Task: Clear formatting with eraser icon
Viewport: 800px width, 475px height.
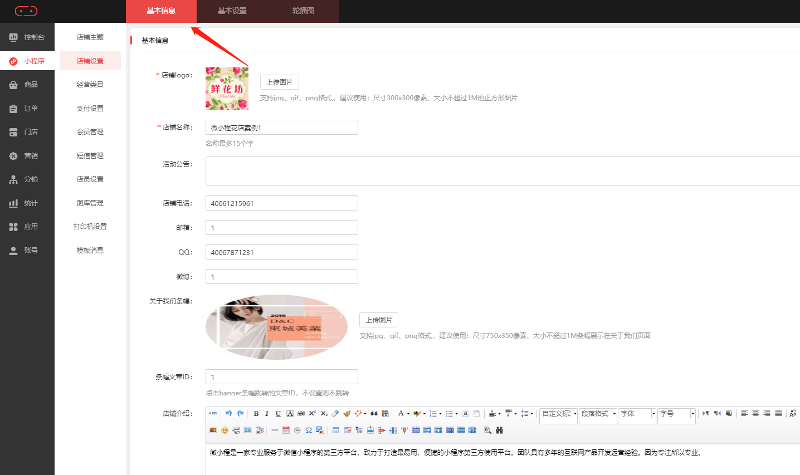Action: click(x=335, y=413)
